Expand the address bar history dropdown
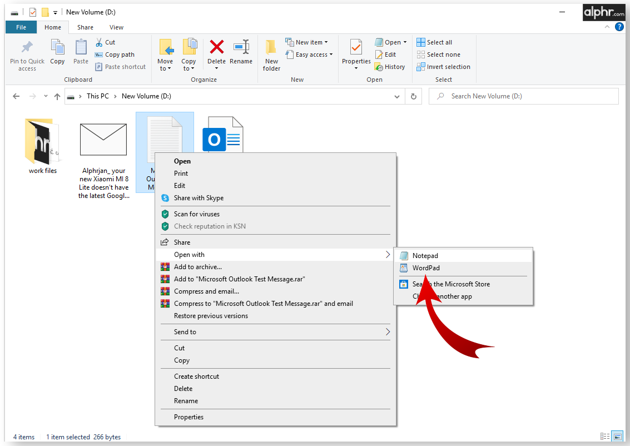 coord(397,96)
